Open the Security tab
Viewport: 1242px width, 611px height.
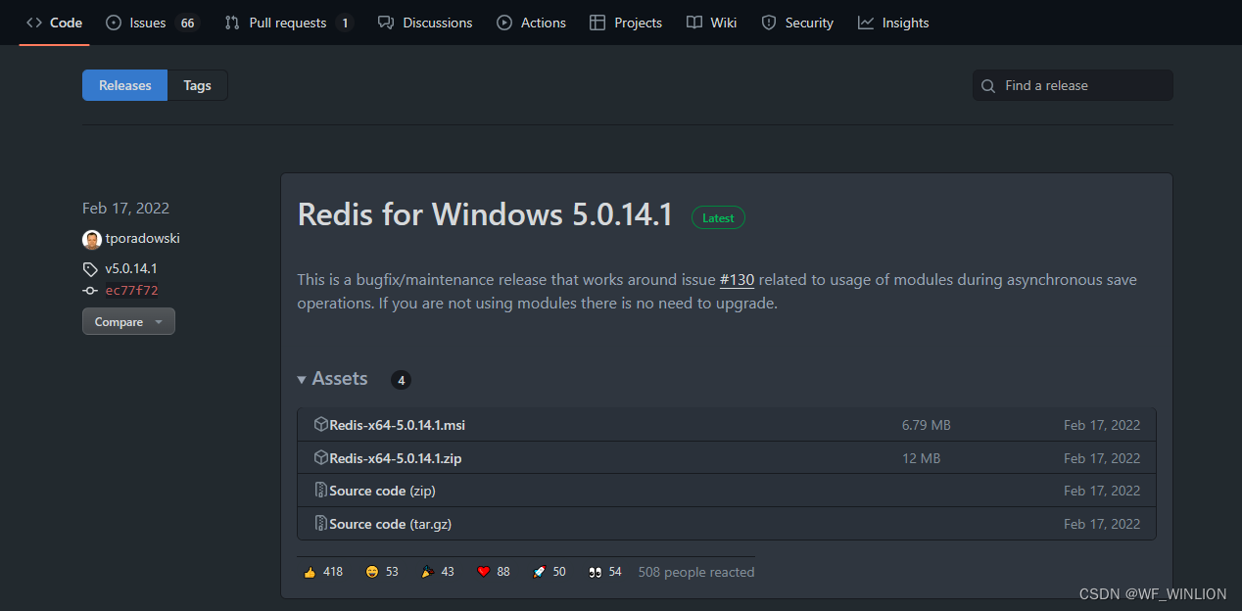pyautogui.click(x=797, y=23)
